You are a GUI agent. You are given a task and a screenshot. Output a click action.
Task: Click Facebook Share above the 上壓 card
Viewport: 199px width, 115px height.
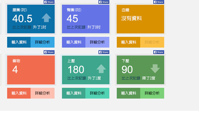click(104, 52)
